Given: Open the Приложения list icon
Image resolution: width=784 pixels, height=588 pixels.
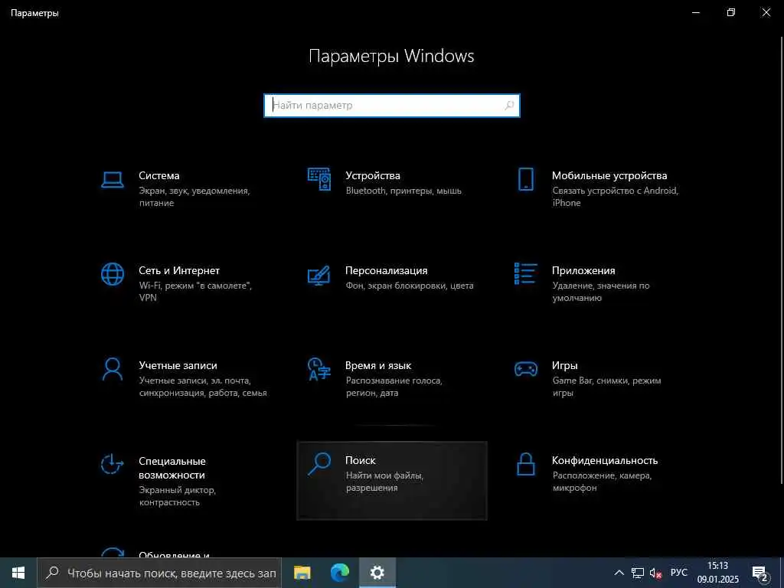Looking at the screenshot, I should (x=525, y=273).
